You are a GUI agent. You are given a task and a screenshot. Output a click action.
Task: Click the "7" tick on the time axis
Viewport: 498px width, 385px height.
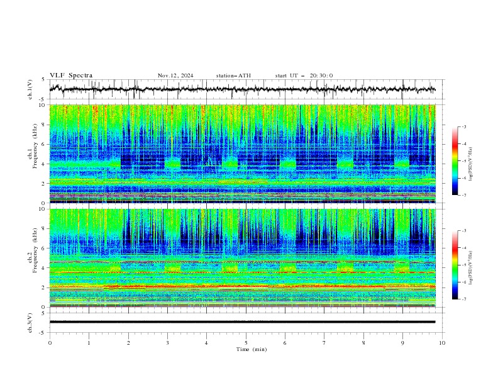[324, 343]
